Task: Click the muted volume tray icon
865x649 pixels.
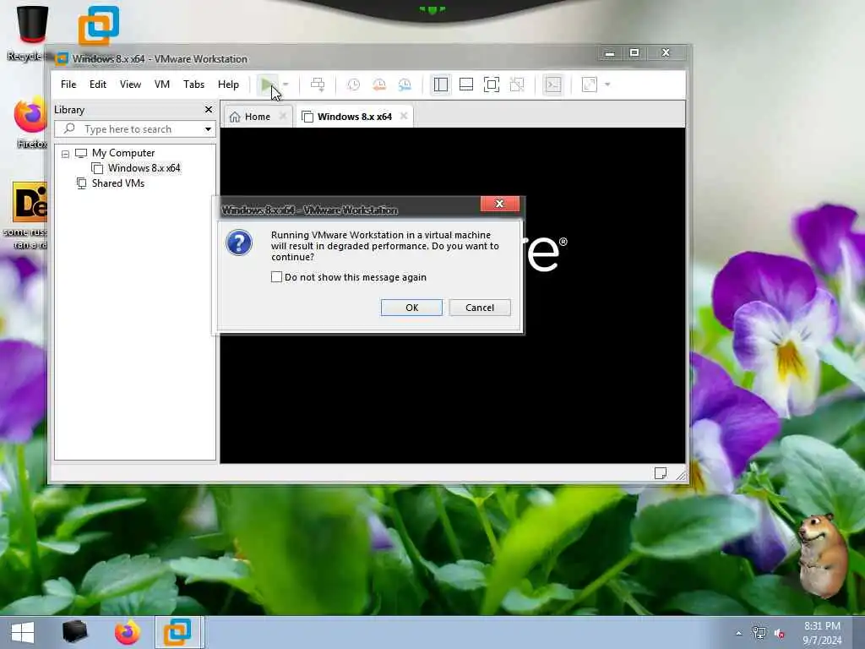Action: 780,634
